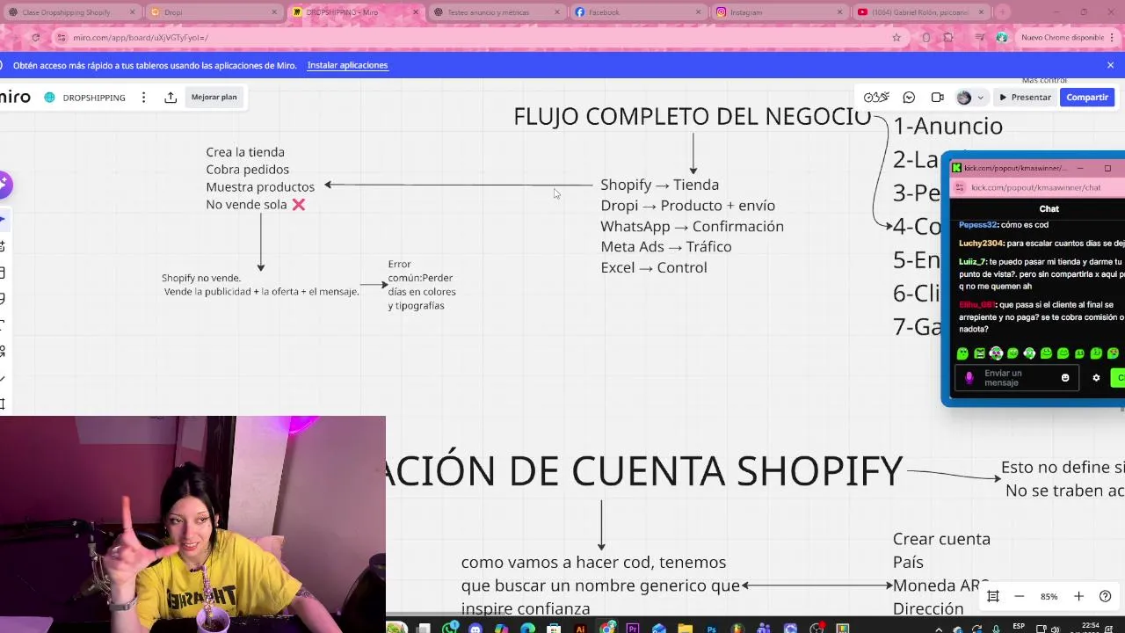
Task: Open frames panel icon near zoom controls
Action: (993, 596)
